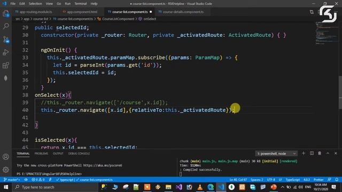Click the lightning bolt icon in status bar
342x192 pixels.
[50, 180]
